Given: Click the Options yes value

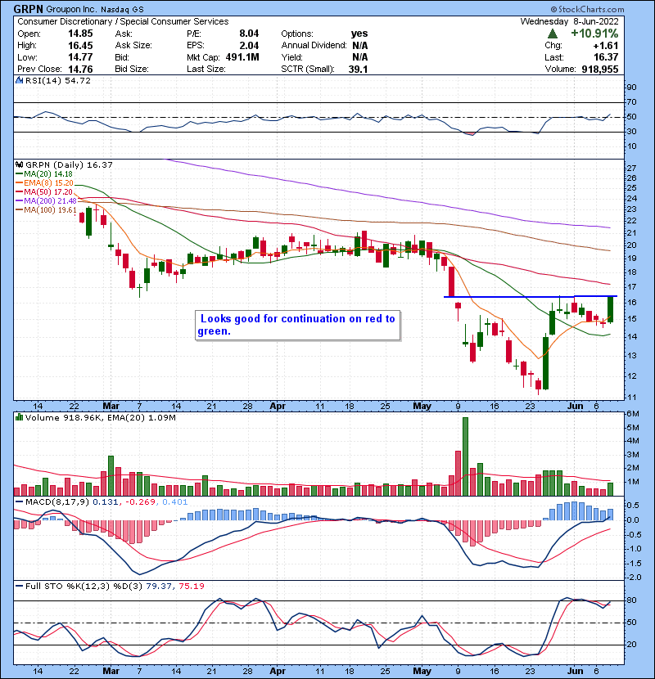Looking at the screenshot, I should pos(359,34).
